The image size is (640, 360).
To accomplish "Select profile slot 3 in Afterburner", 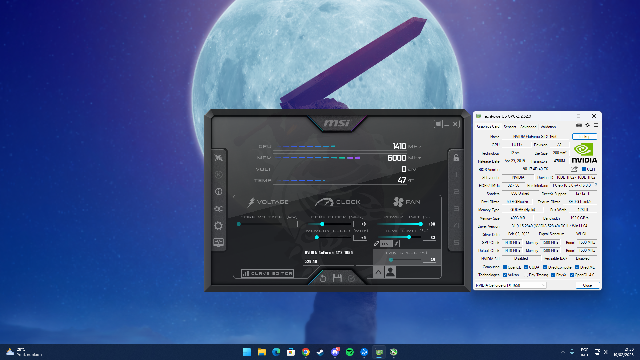I will [456, 209].
